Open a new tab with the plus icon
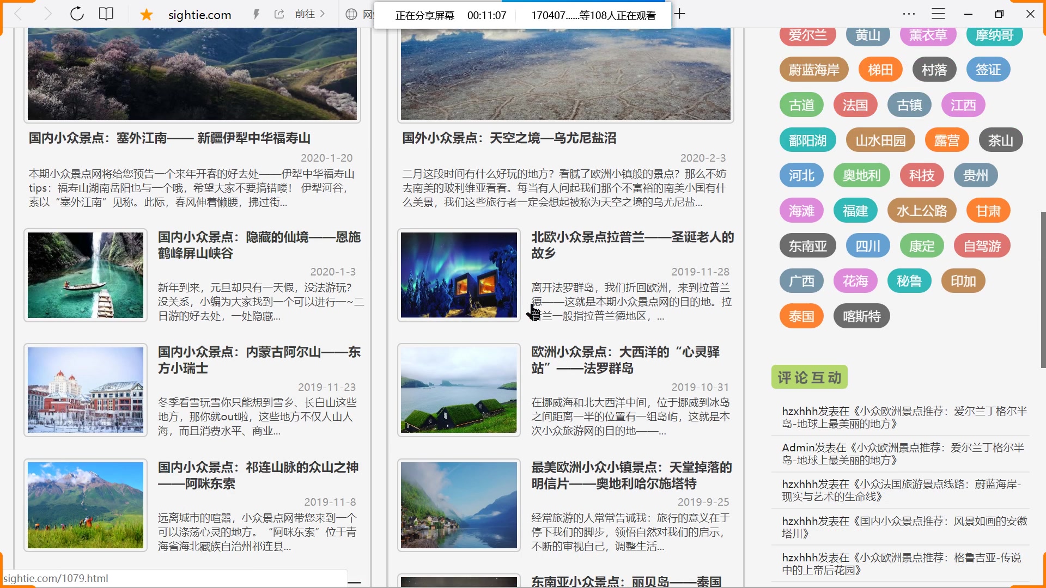 679,14
